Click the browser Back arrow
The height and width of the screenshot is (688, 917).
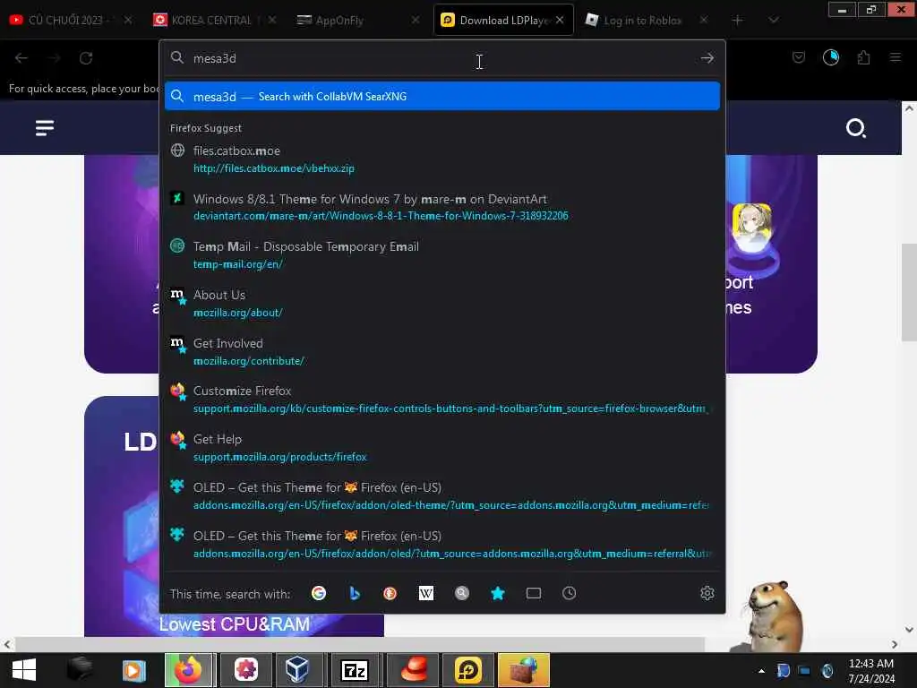[21, 58]
